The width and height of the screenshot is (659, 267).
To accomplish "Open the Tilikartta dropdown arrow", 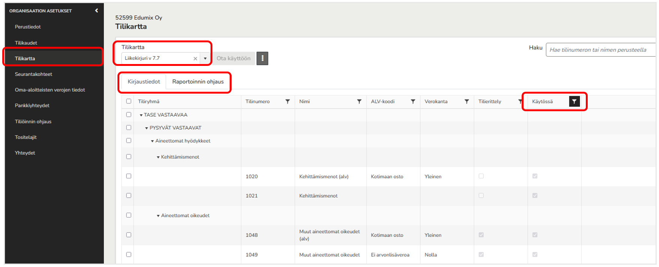I will pos(205,58).
